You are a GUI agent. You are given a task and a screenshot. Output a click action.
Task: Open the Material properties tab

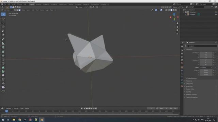pos(182,86)
